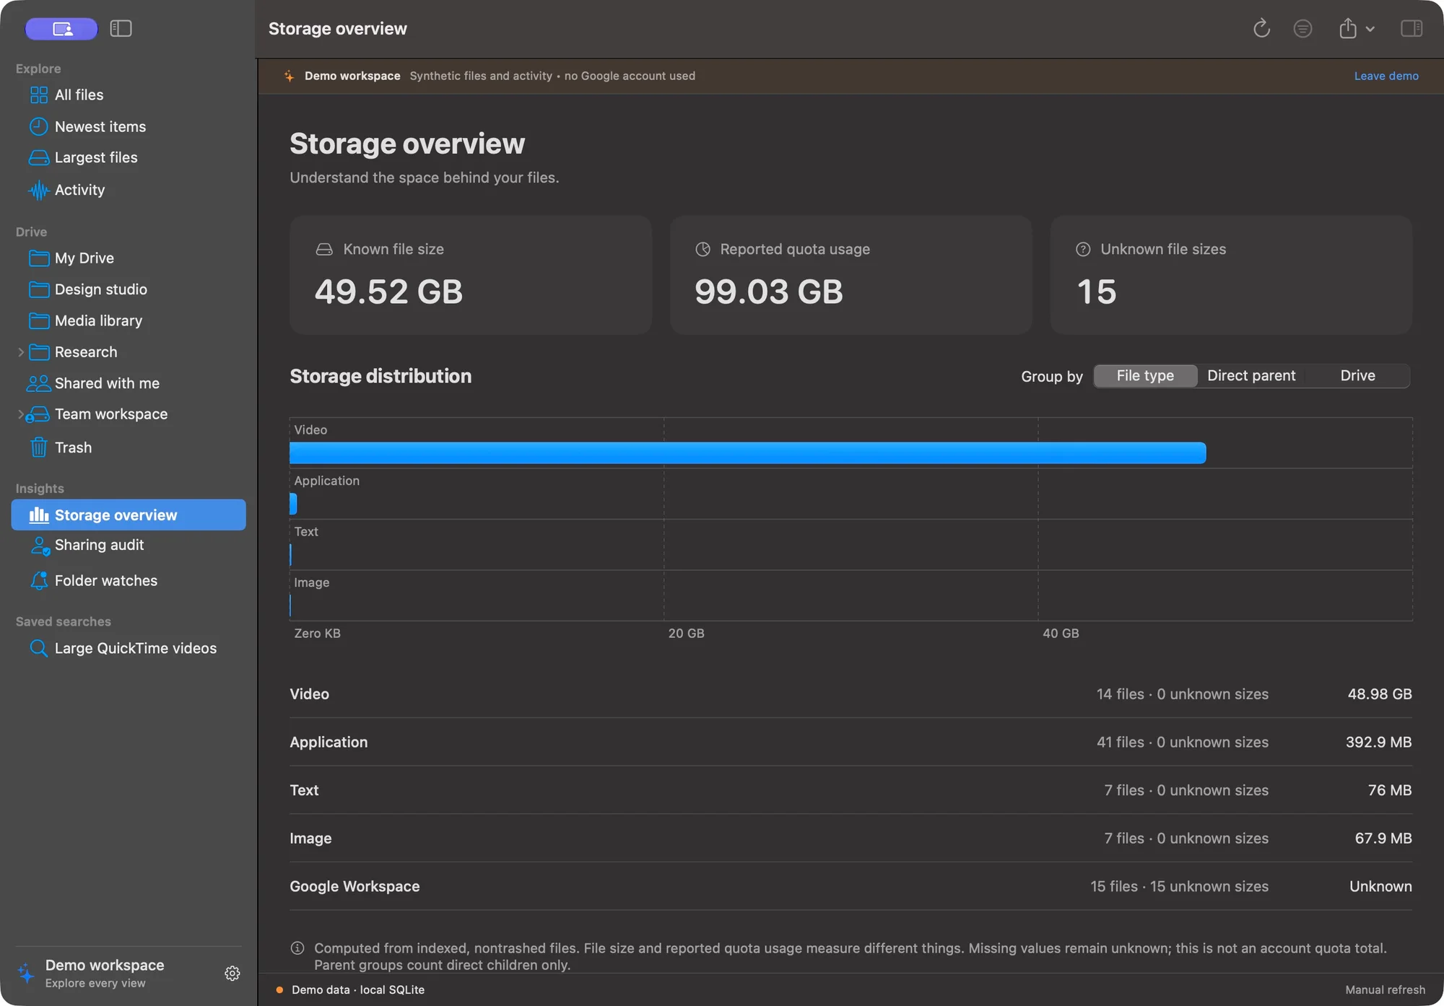This screenshot has height=1006, width=1444.
Task: Toggle the right inspector panel icon
Action: (x=1412, y=29)
